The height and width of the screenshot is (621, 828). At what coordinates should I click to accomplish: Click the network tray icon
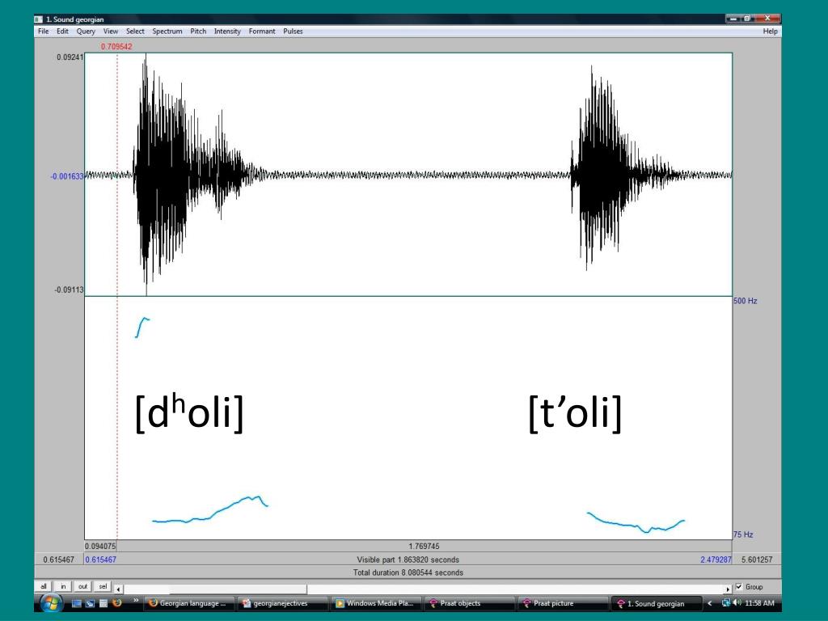[726, 602]
